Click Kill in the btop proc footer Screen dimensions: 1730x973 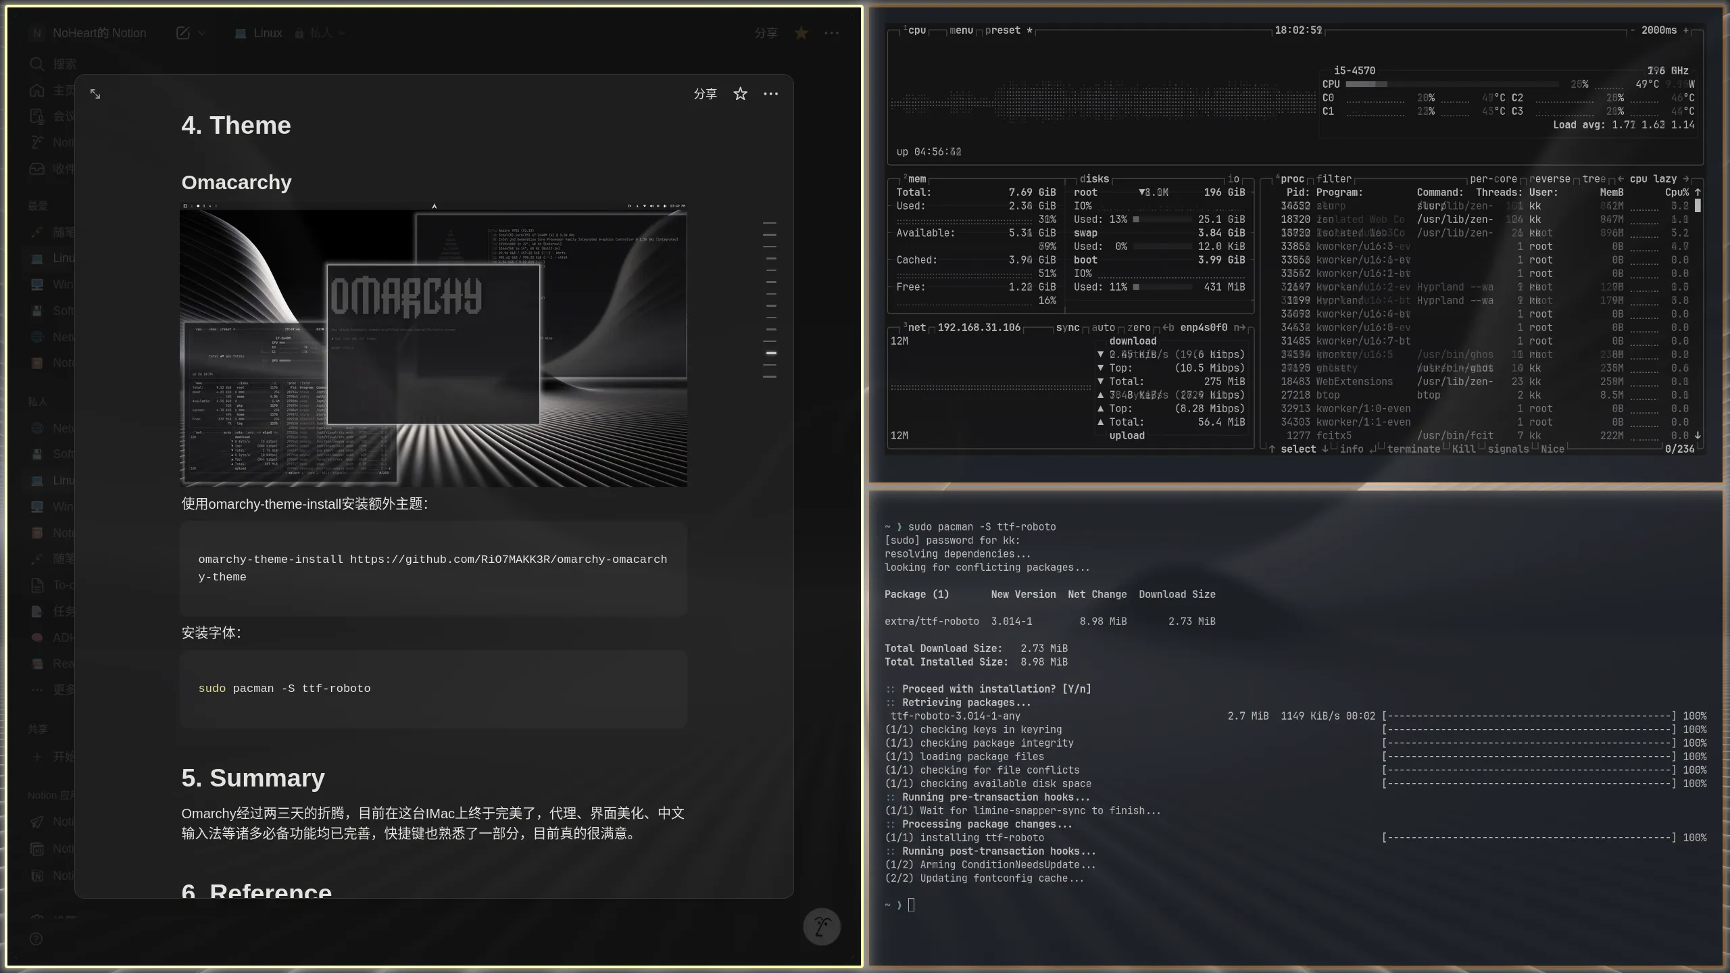[x=1464, y=449]
